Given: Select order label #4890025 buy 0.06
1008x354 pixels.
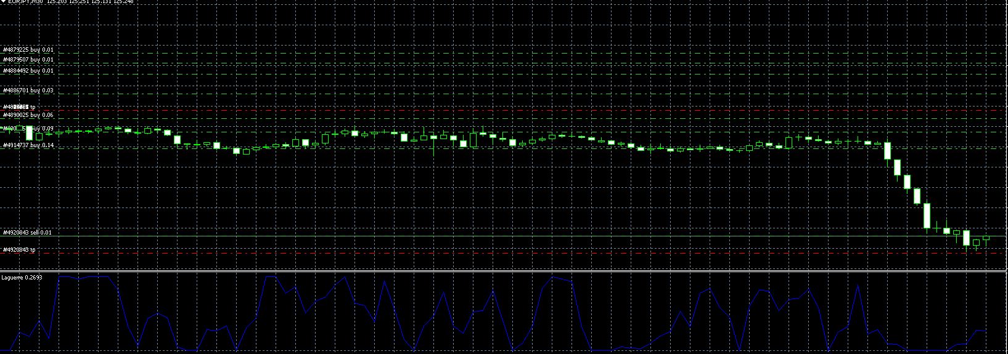Looking at the screenshot, I should [x=28, y=115].
